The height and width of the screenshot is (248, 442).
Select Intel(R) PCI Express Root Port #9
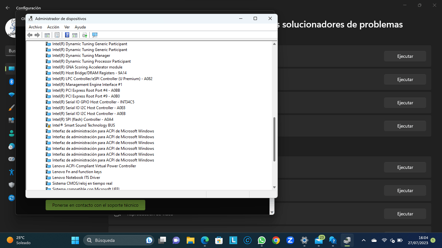pos(86,96)
